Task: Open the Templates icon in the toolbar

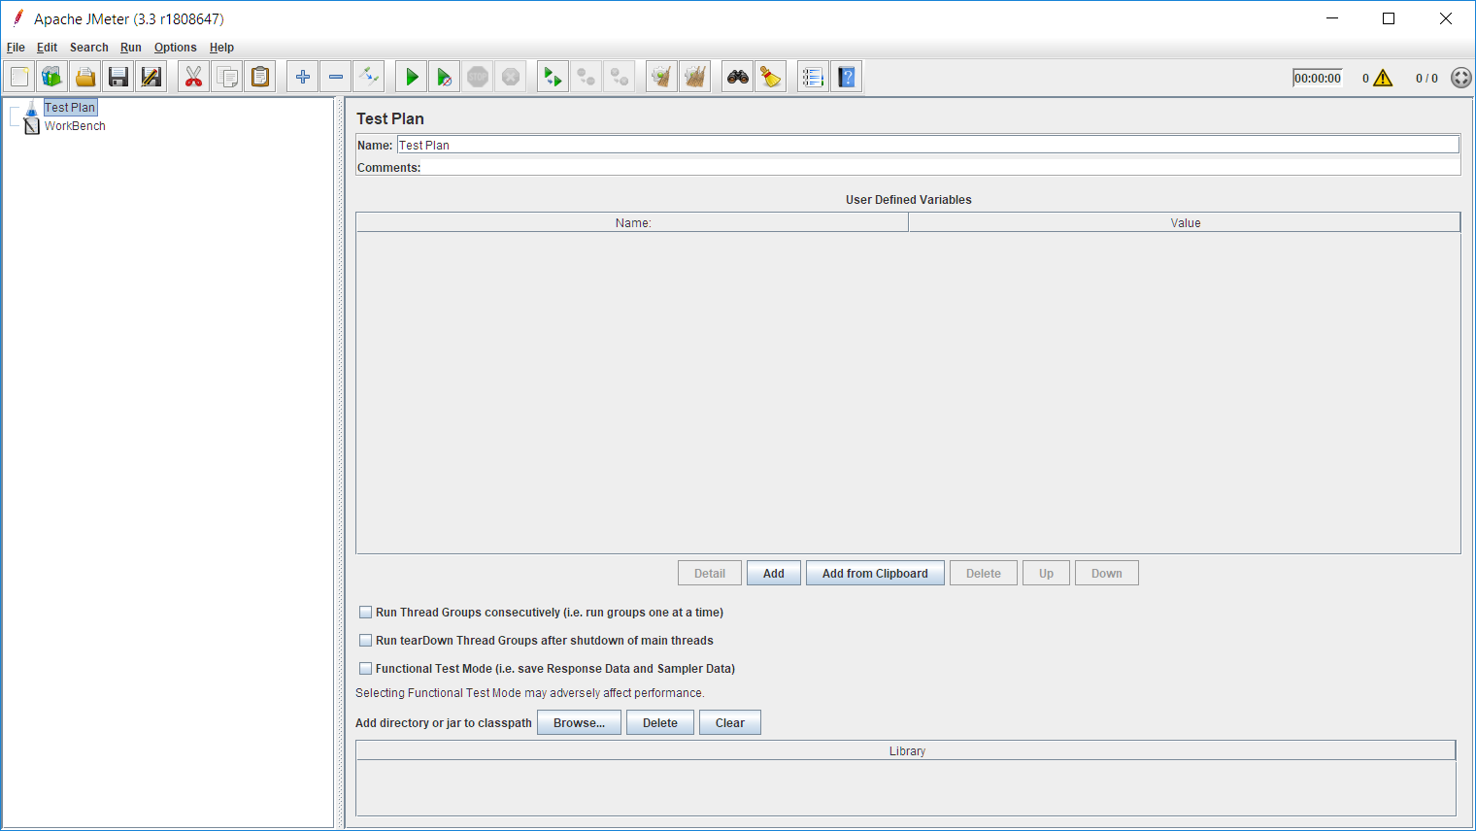Action: (x=52, y=77)
